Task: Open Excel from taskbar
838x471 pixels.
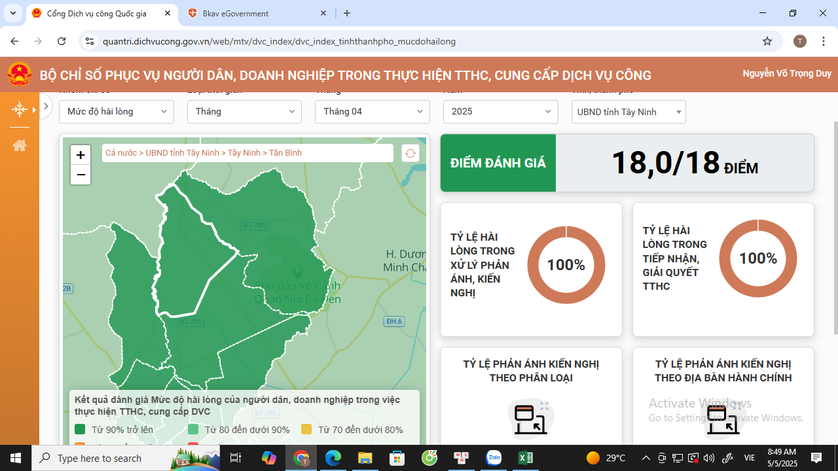Action: coord(526,458)
